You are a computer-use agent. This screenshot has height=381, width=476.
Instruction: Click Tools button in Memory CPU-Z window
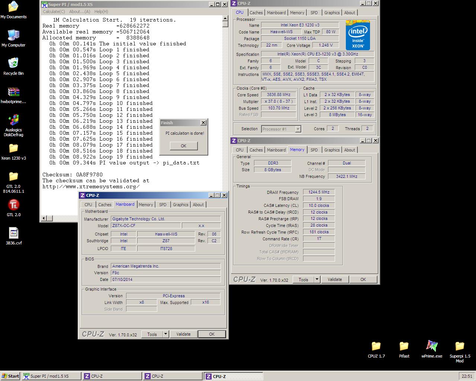click(x=303, y=279)
